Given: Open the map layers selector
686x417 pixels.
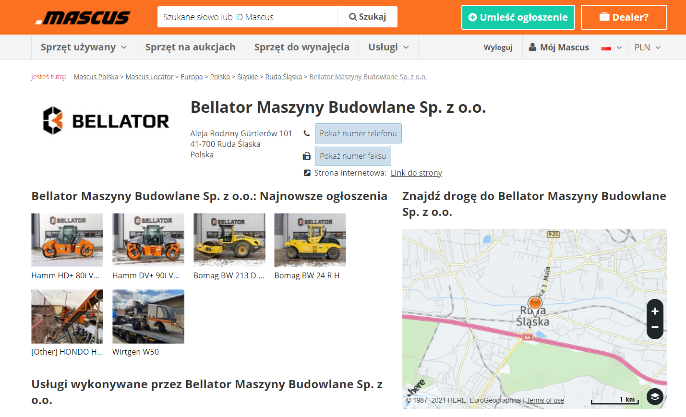Looking at the screenshot, I should click(655, 396).
